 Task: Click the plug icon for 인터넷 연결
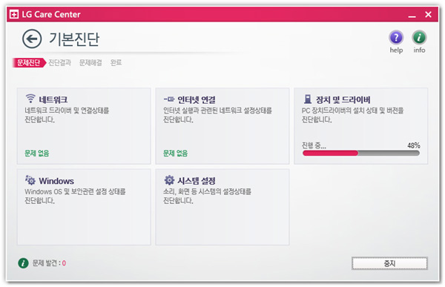pyautogui.click(x=169, y=99)
